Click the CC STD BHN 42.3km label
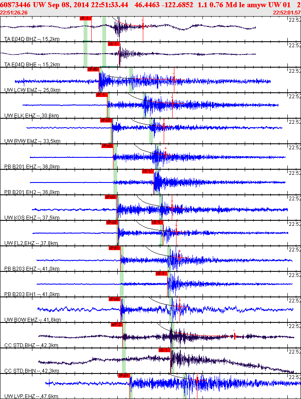Image resolution: width=301 pixels, height=399 pixels. pyautogui.click(x=32, y=371)
